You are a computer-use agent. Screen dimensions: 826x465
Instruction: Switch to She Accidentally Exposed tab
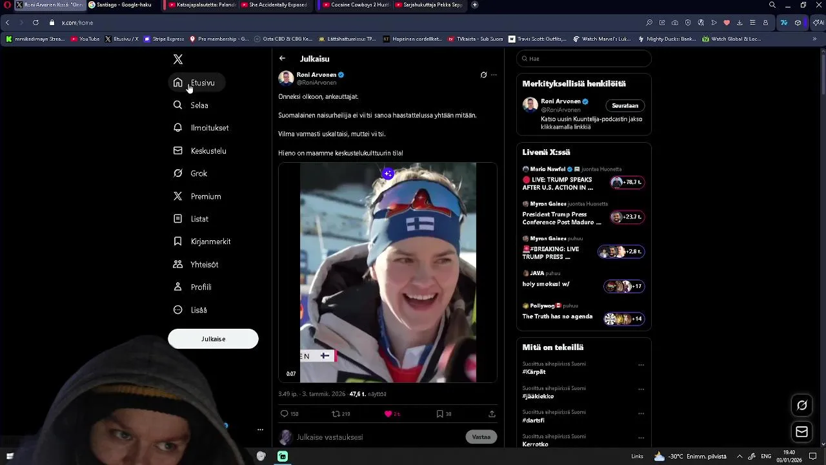click(x=274, y=5)
